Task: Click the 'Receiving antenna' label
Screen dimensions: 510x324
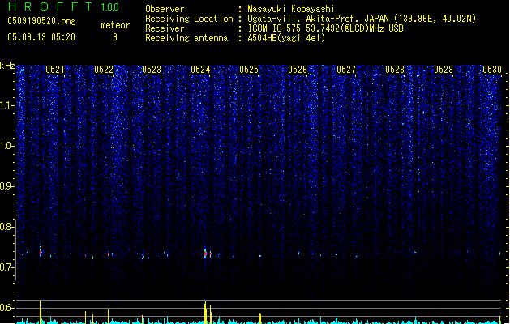Action: [186, 38]
